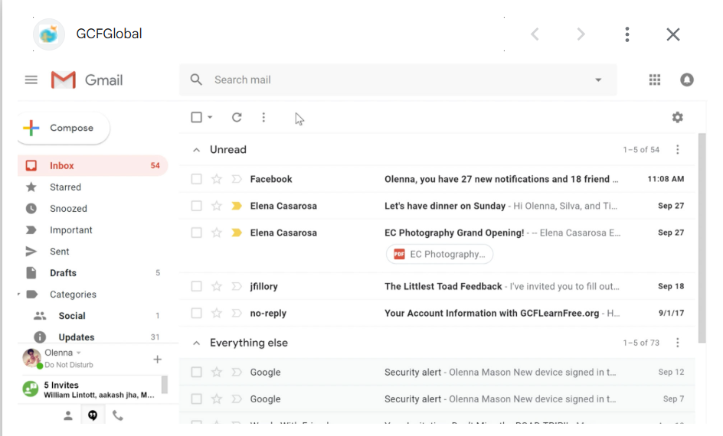The height and width of the screenshot is (436, 723).
Task: Open the main menu hamburger icon
Action: tap(31, 80)
